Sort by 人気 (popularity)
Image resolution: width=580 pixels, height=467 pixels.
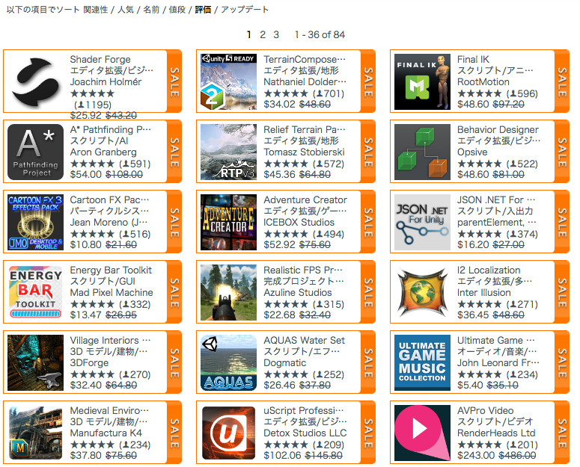126,10
